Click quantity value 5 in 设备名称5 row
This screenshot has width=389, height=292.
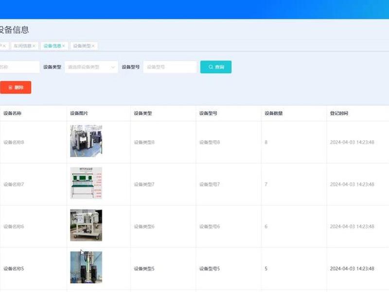click(266, 269)
